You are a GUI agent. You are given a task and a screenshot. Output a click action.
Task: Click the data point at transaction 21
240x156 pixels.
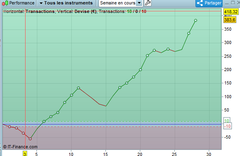click(147, 55)
